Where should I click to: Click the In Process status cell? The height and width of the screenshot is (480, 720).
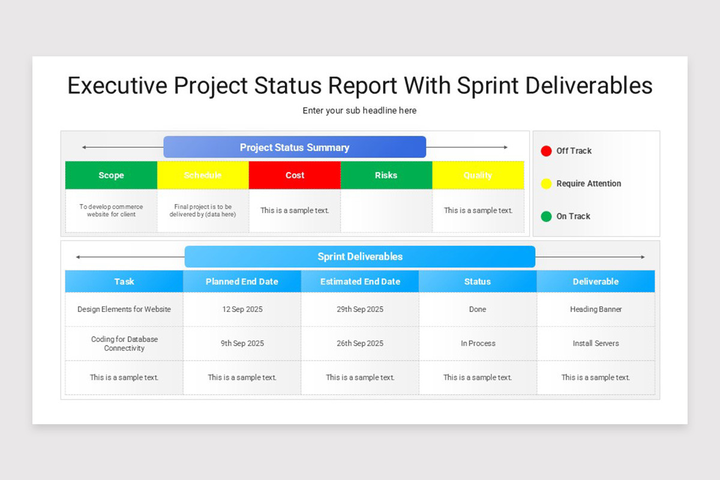[477, 343]
